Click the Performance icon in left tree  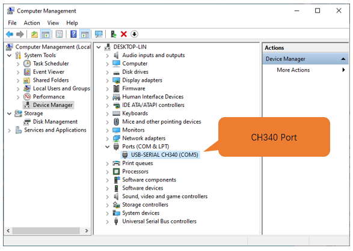pos(27,97)
